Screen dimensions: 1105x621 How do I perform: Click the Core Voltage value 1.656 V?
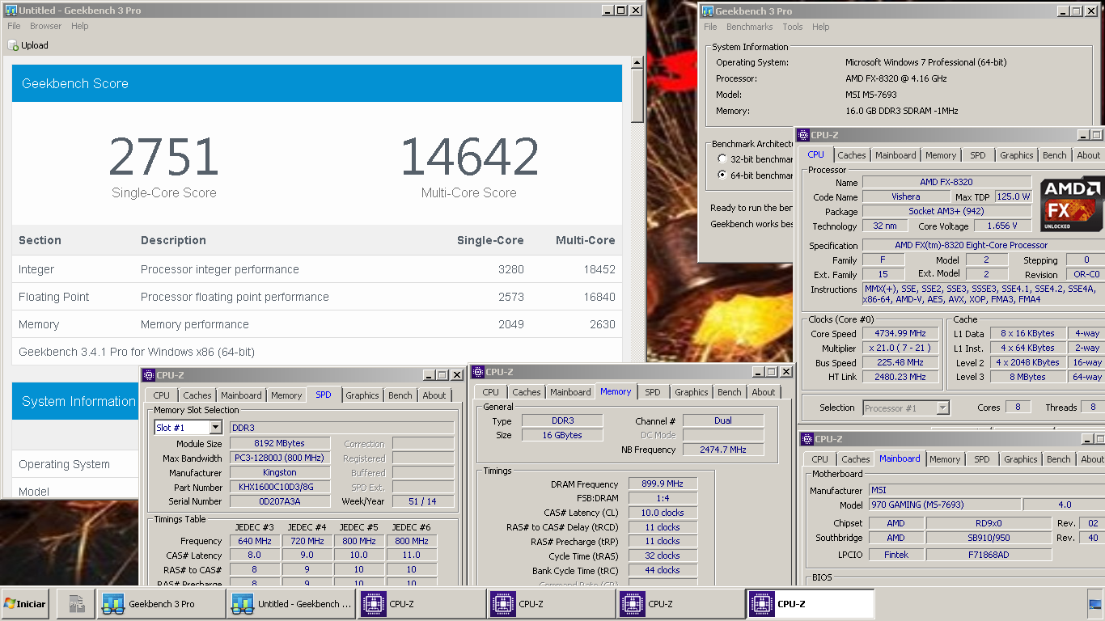[1002, 226]
